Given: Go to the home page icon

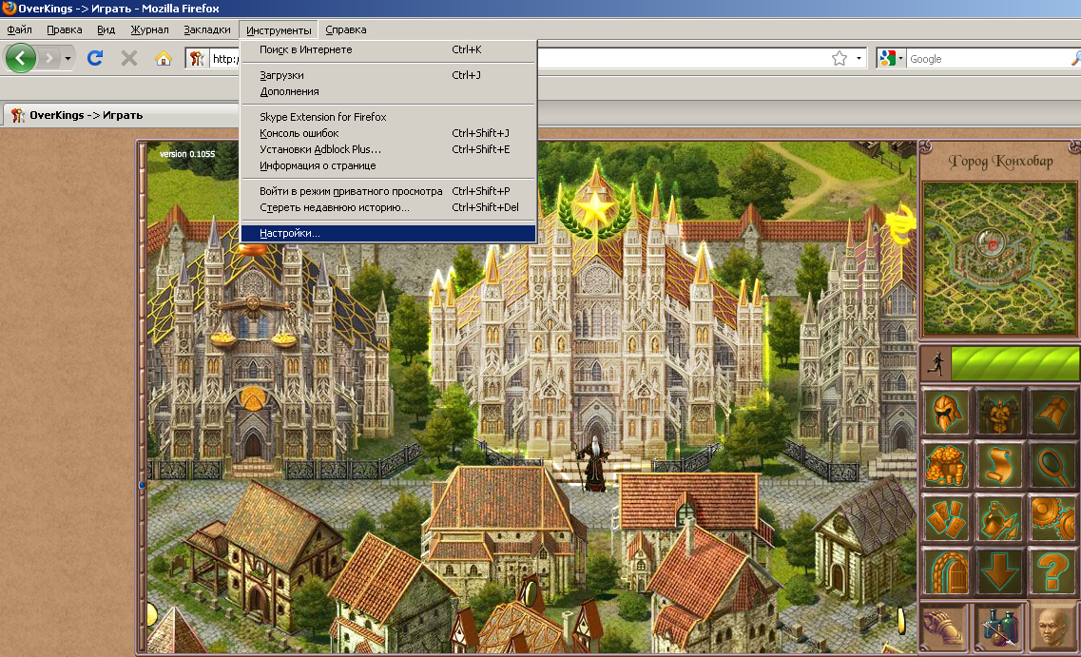Looking at the screenshot, I should click(x=164, y=59).
